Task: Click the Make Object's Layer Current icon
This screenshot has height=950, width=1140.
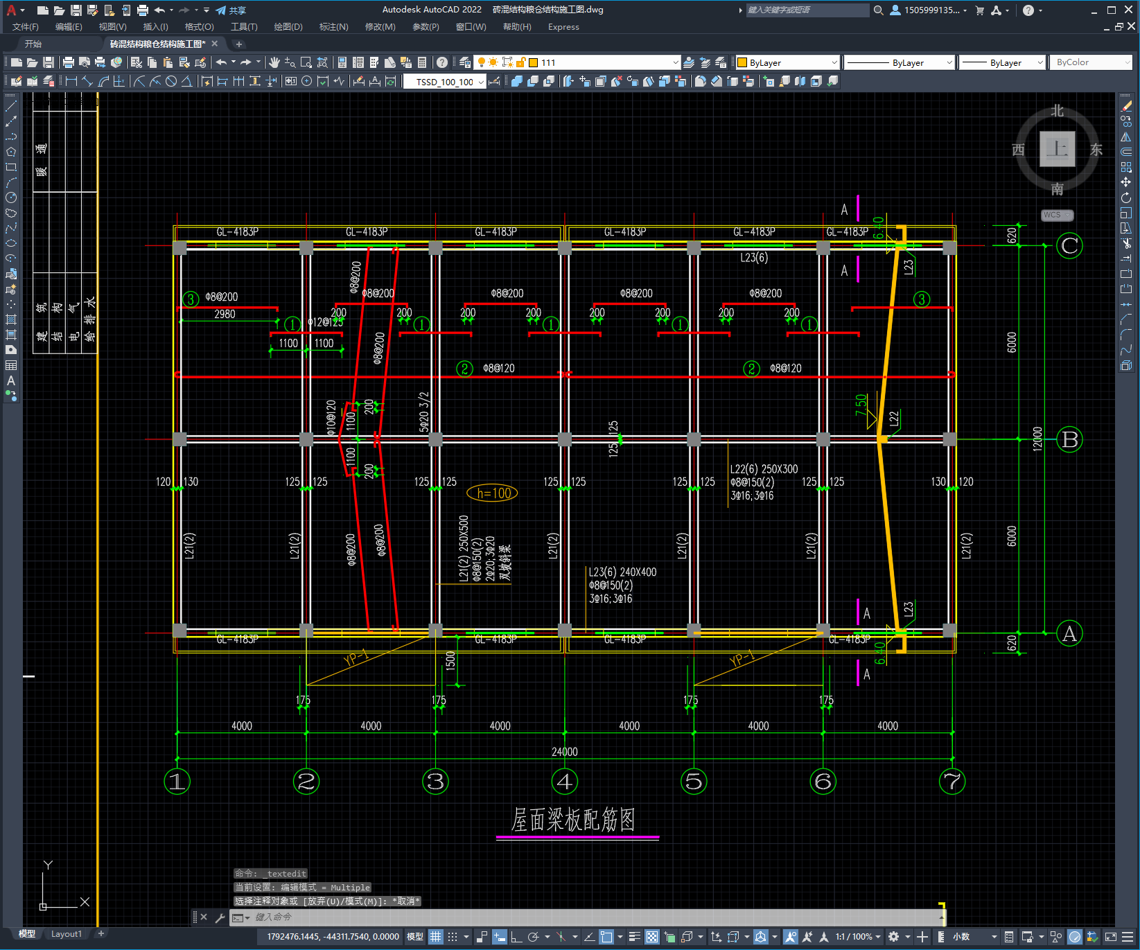Action: 689,62
